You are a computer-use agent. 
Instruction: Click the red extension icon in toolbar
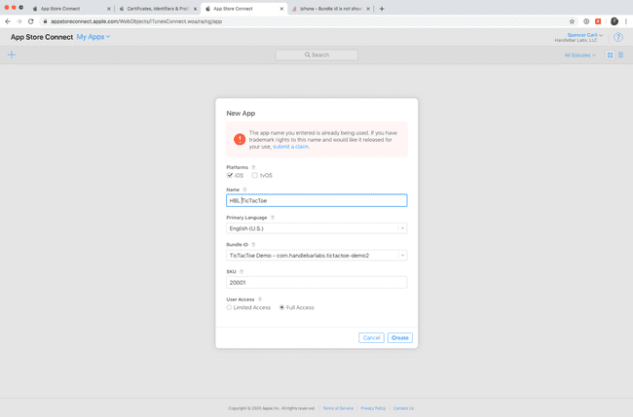pos(598,21)
